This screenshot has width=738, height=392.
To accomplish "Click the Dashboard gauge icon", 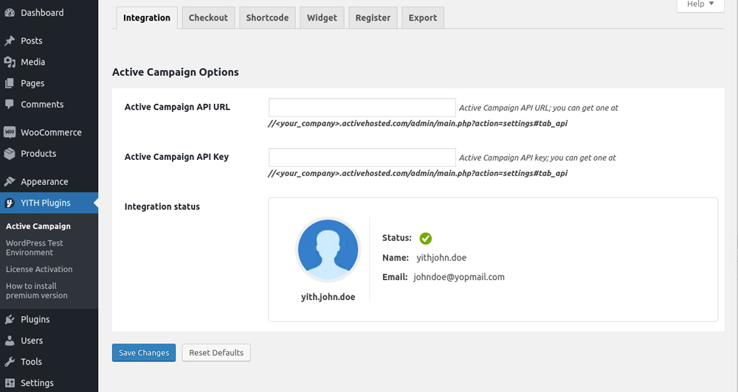I will click(10, 13).
